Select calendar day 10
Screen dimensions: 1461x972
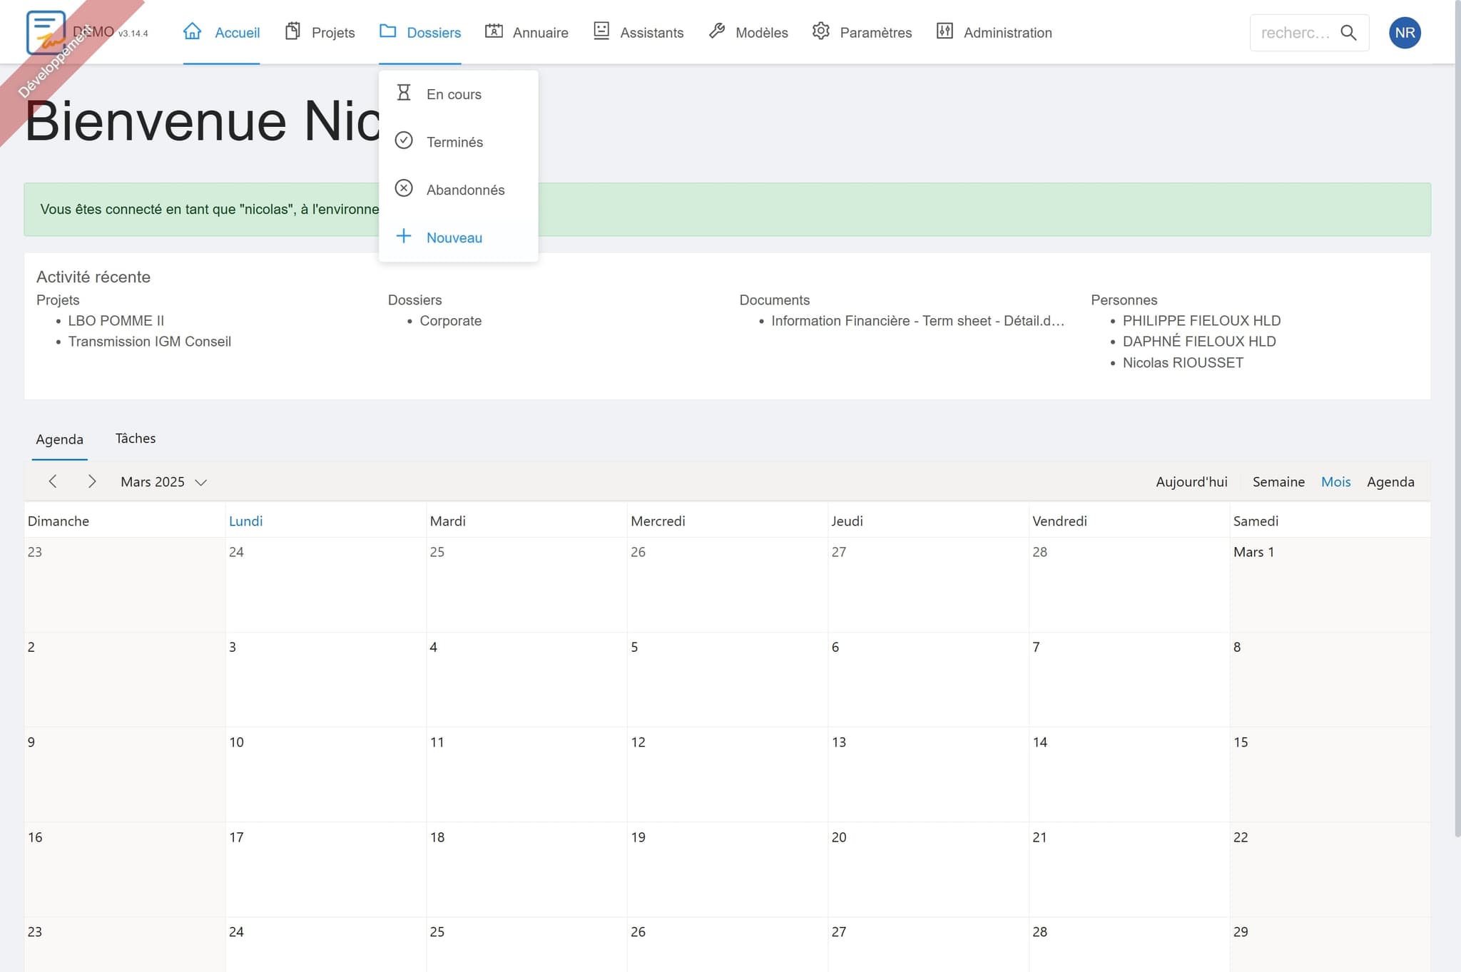[x=325, y=774]
